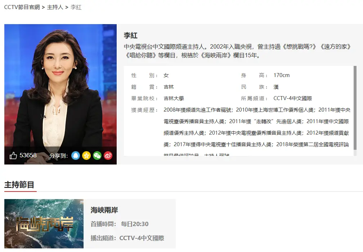Click the 海峽兩岸 program thumbnail
Viewport: 363px width, 252px height.
44,224
